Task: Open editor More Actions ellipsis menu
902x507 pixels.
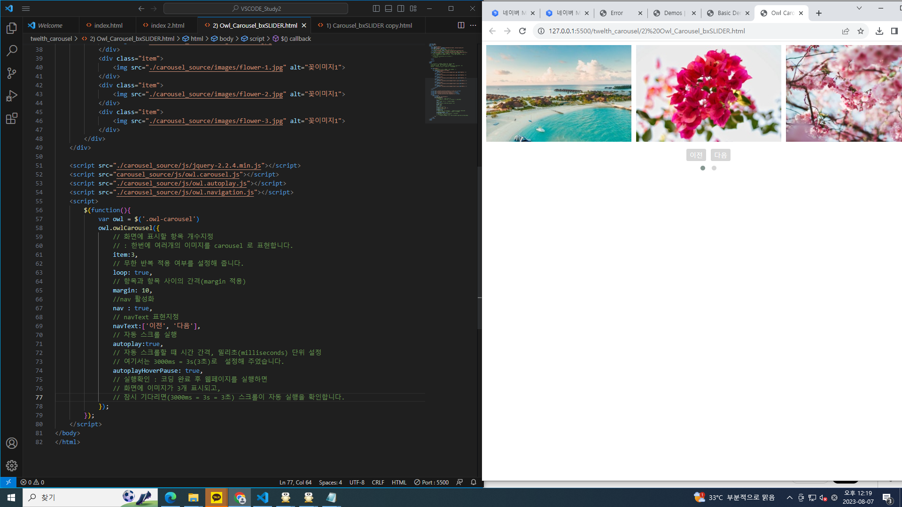Action: (473, 25)
